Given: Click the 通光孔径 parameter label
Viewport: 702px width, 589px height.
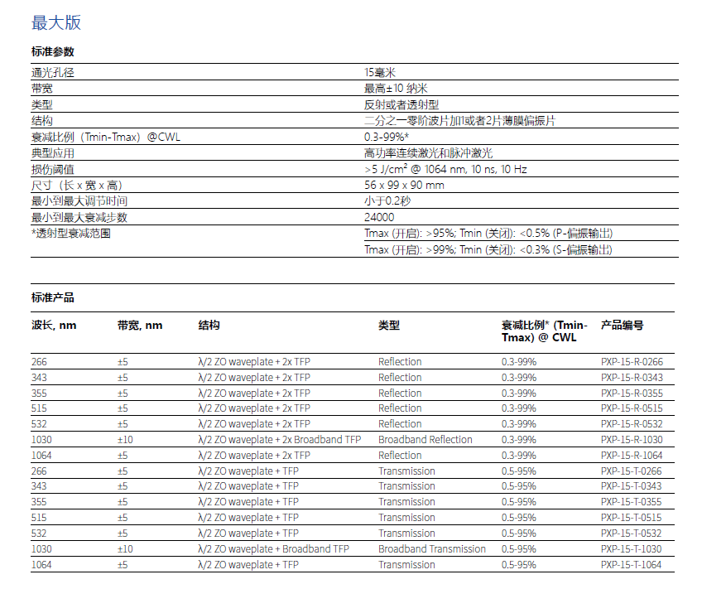Looking at the screenshot, I should tap(52, 73).
